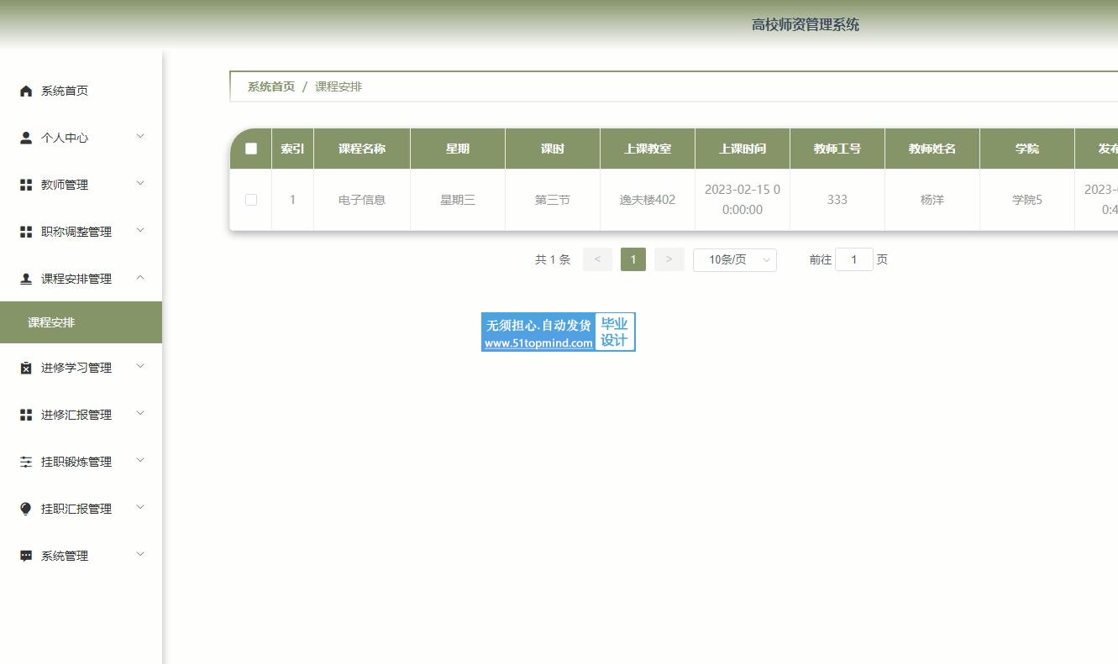Click the chat icon beside 系统管理

pyautogui.click(x=26, y=556)
